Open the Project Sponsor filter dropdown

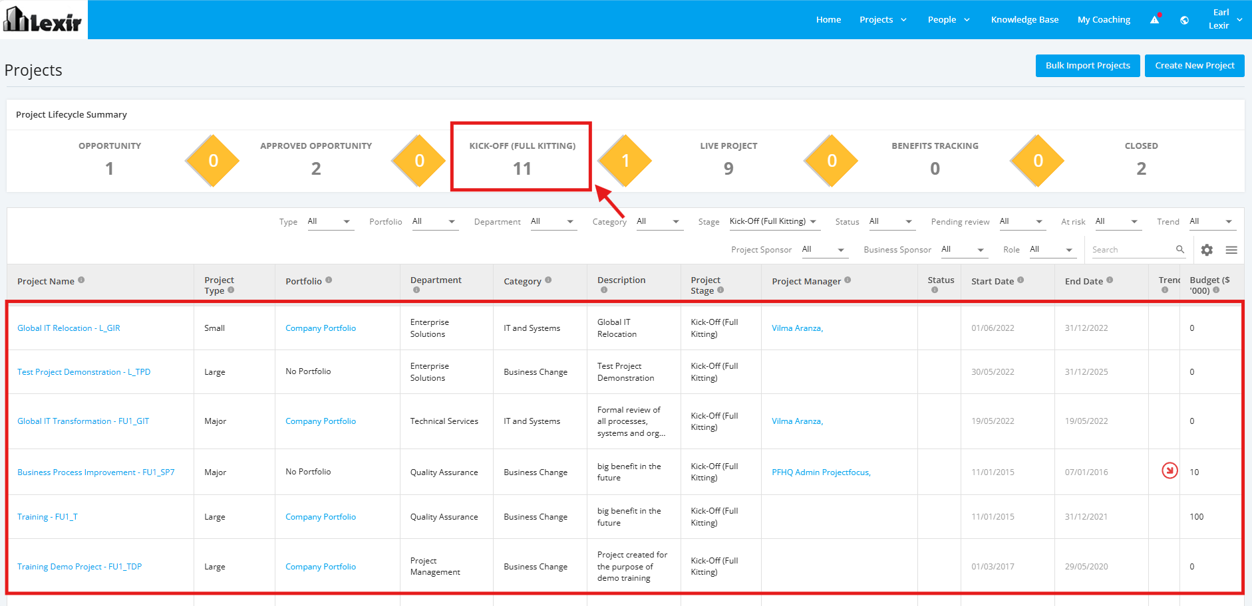pyautogui.click(x=824, y=249)
